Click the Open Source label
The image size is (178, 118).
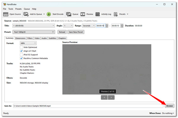(x=15, y=14)
